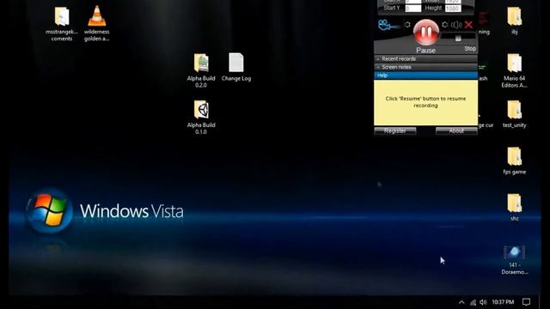Show hidden system tray icons chevron
The image size is (550, 309).
461,302
